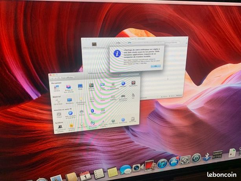The width and height of the screenshot is (241, 181).
Task: Open the Dock preference pane
Action: (x=80, y=87)
